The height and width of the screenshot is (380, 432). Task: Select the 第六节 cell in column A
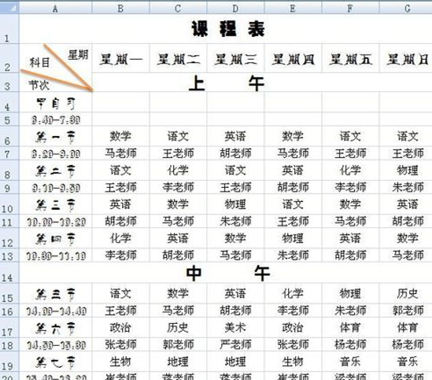[x=55, y=327]
